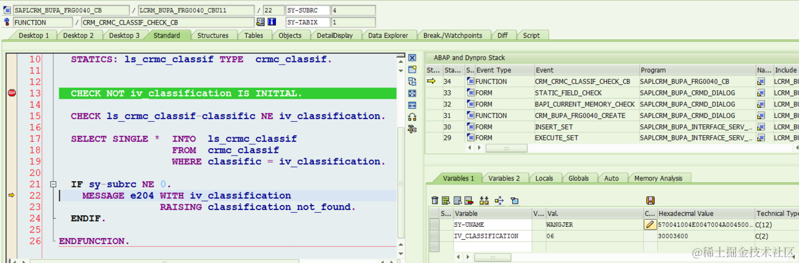Click the new tool icon below close tool
This screenshot has height=263, width=799.
point(412,70)
